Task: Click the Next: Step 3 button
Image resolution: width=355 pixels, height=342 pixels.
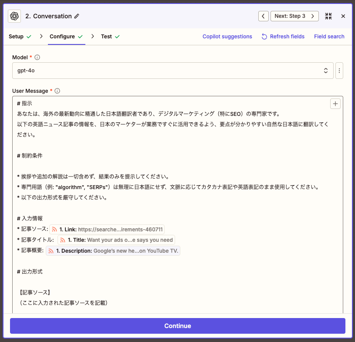Action: point(294,16)
